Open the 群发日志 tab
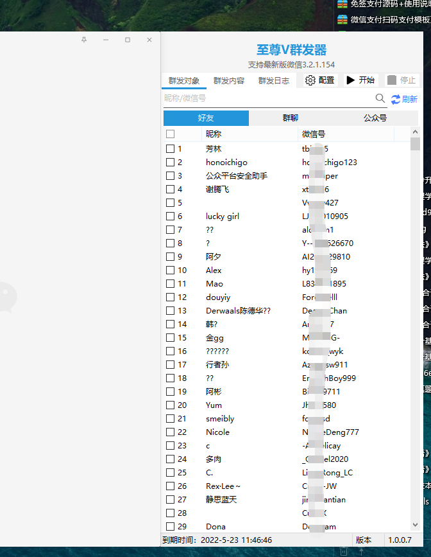 273,81
